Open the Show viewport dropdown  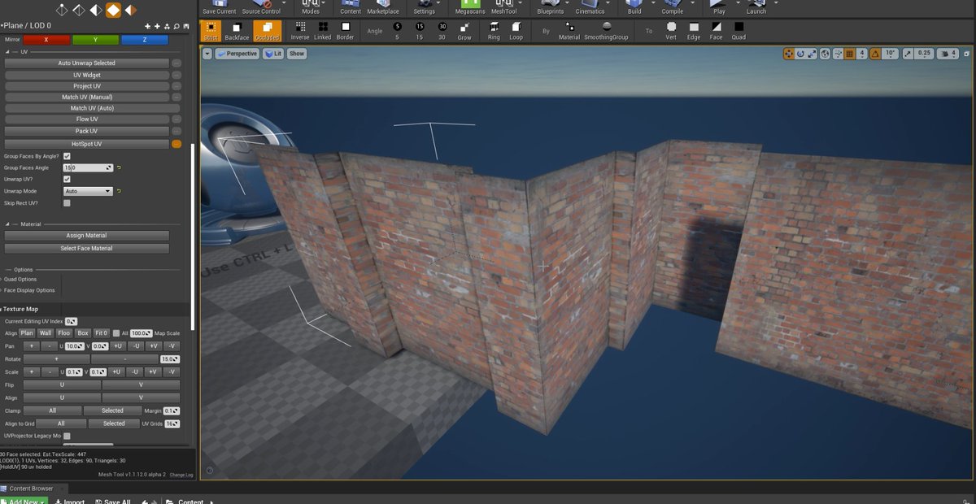[296, 54]
